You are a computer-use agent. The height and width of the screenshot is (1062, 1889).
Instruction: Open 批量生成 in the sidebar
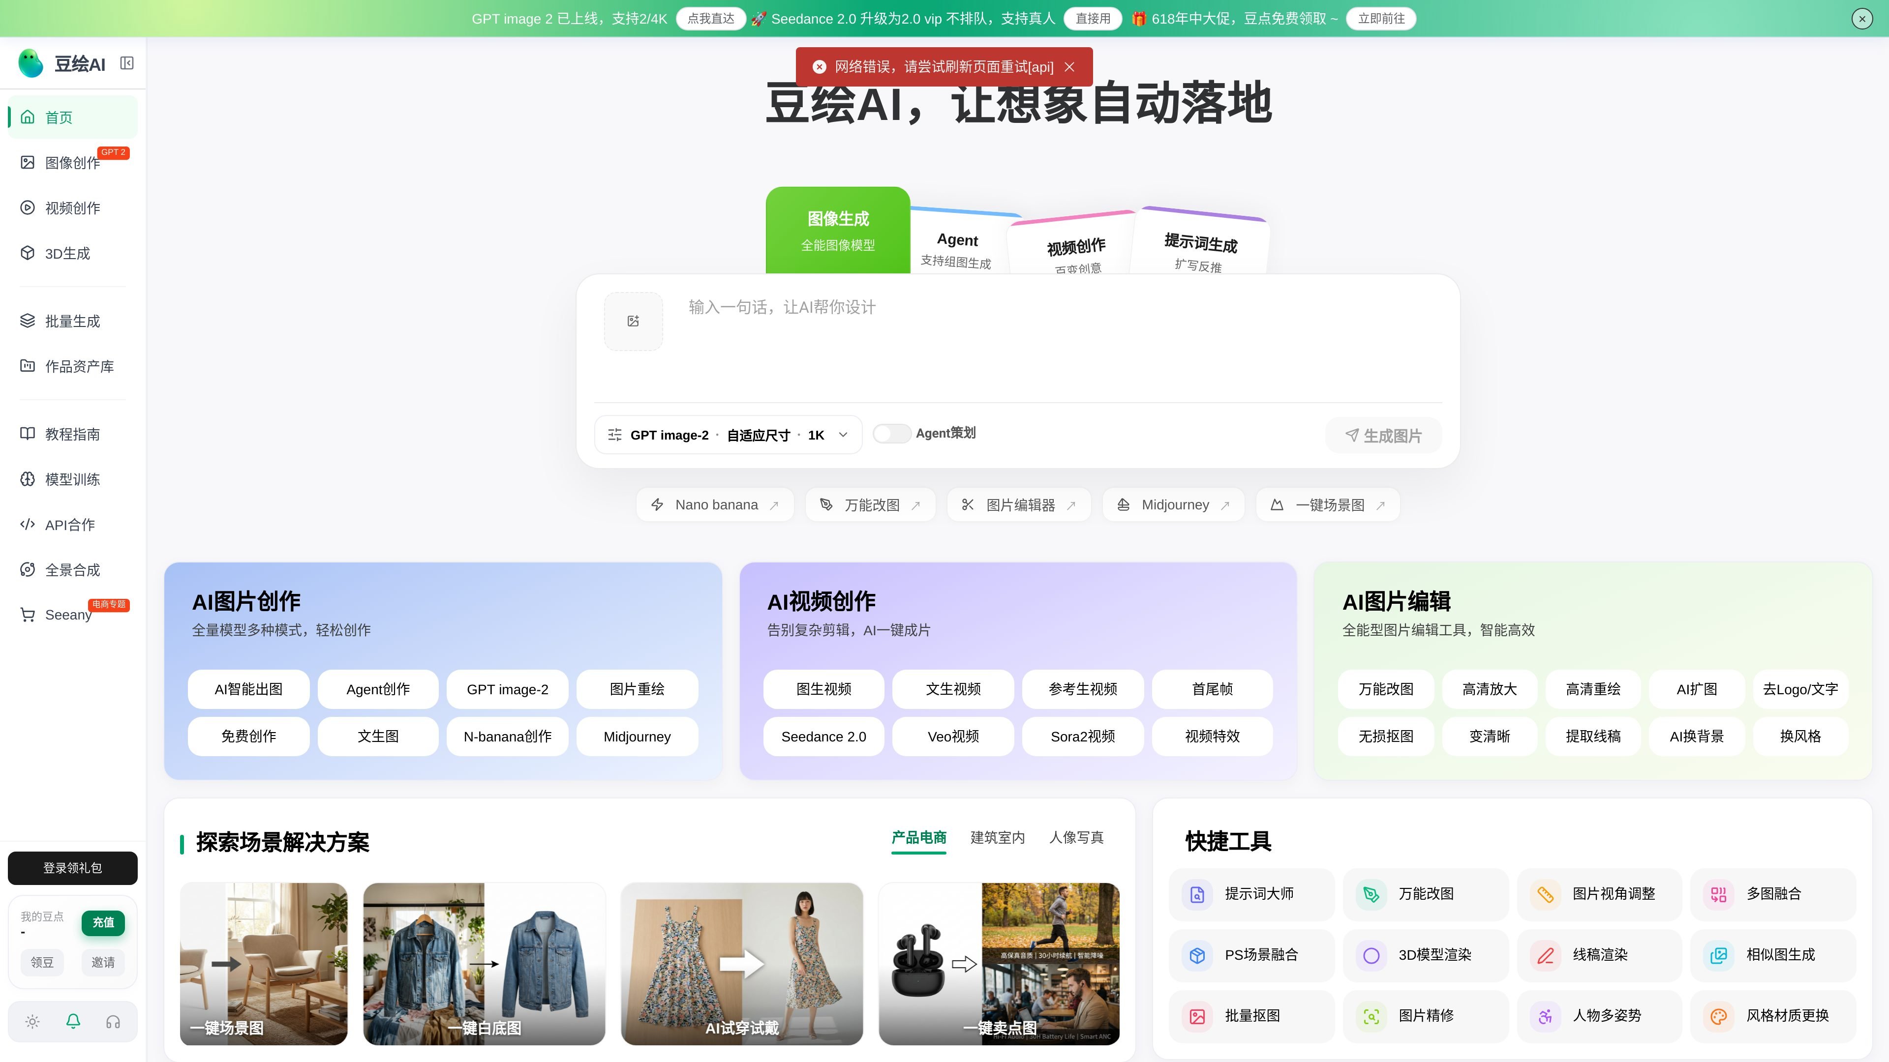73,321
